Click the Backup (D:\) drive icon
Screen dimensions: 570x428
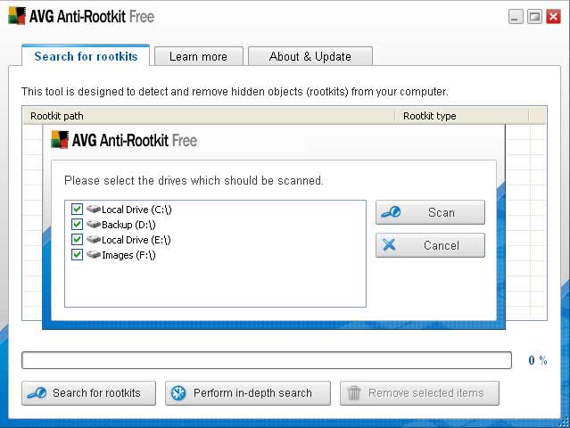point(93,225)
